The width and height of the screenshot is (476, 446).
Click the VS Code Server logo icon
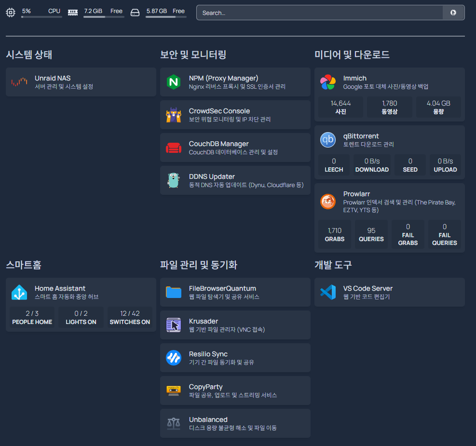328,292
